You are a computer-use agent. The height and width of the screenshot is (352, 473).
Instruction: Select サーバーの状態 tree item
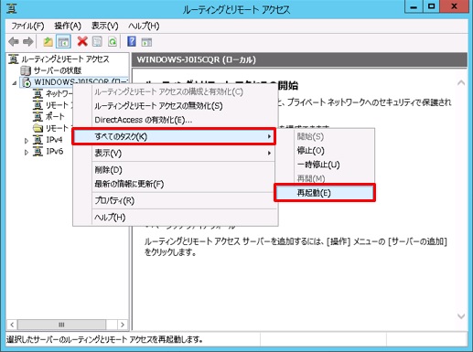(58, 70)
